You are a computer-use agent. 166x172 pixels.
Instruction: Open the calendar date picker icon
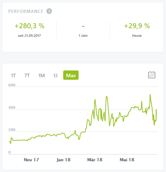(x=152, y=75)
